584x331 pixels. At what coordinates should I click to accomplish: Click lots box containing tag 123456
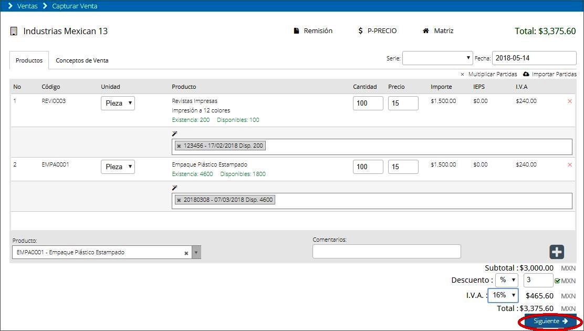372,147
